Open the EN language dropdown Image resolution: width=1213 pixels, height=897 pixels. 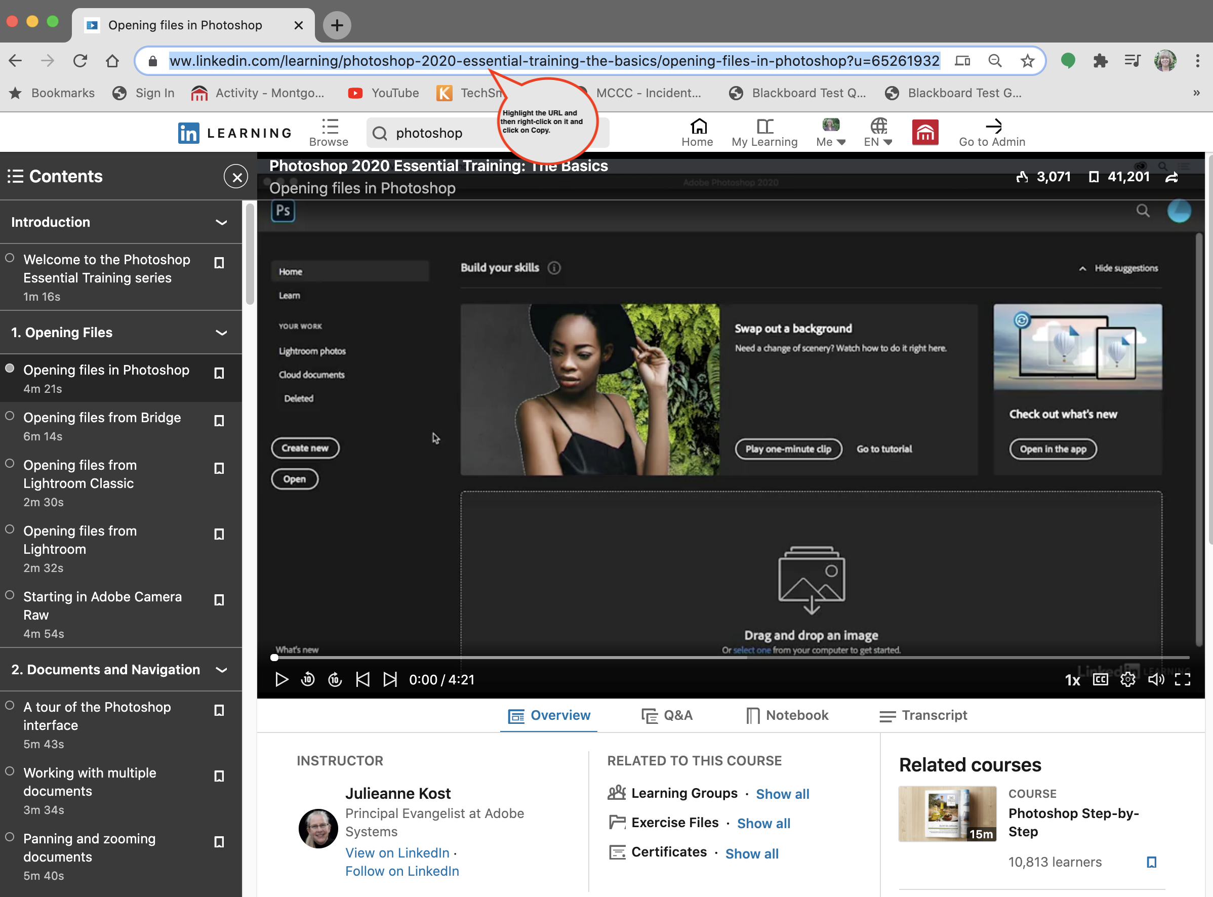878,133
